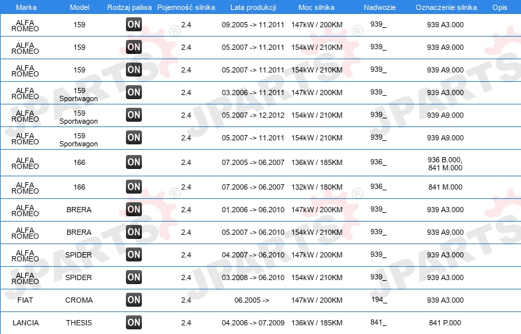Click the power value 132kW / 180KM
Viewport: 521px width, 334px height.
point(316,187)
